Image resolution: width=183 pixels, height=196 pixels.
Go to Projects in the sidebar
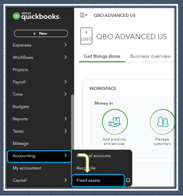[20, 70]
